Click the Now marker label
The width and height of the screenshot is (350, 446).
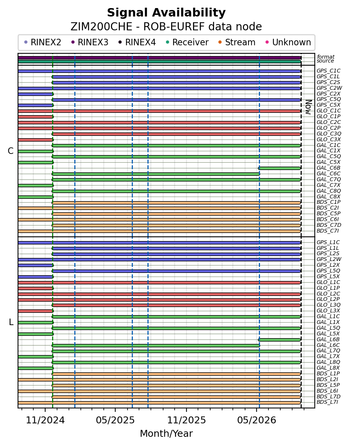(x=309, y=107)
